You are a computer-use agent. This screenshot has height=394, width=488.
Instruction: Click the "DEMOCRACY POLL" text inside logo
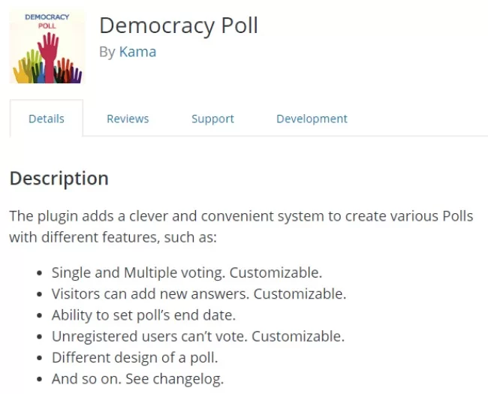[46, 20]
